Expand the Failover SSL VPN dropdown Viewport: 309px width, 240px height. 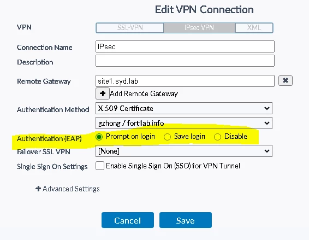click(184, 151)
